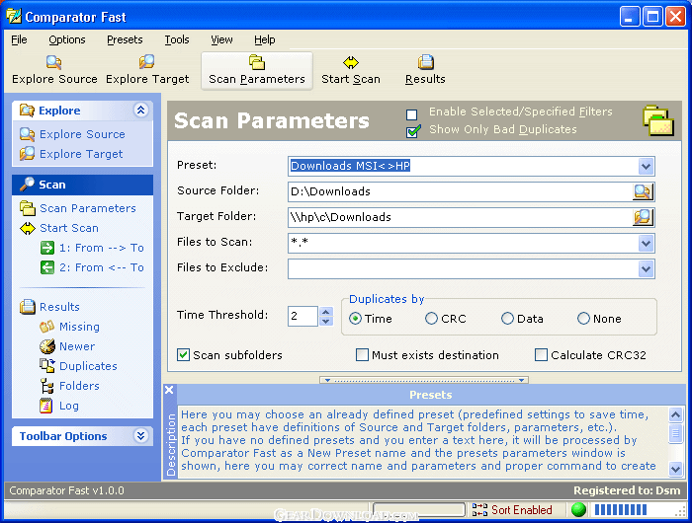Image resolution: width=692 pixels, height=523 pixels.
Task: Increase Time Threshold with up arrow
Action: 325,312
